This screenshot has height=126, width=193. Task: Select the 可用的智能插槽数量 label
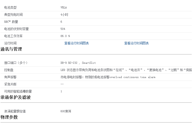click(x=18, y=91)
